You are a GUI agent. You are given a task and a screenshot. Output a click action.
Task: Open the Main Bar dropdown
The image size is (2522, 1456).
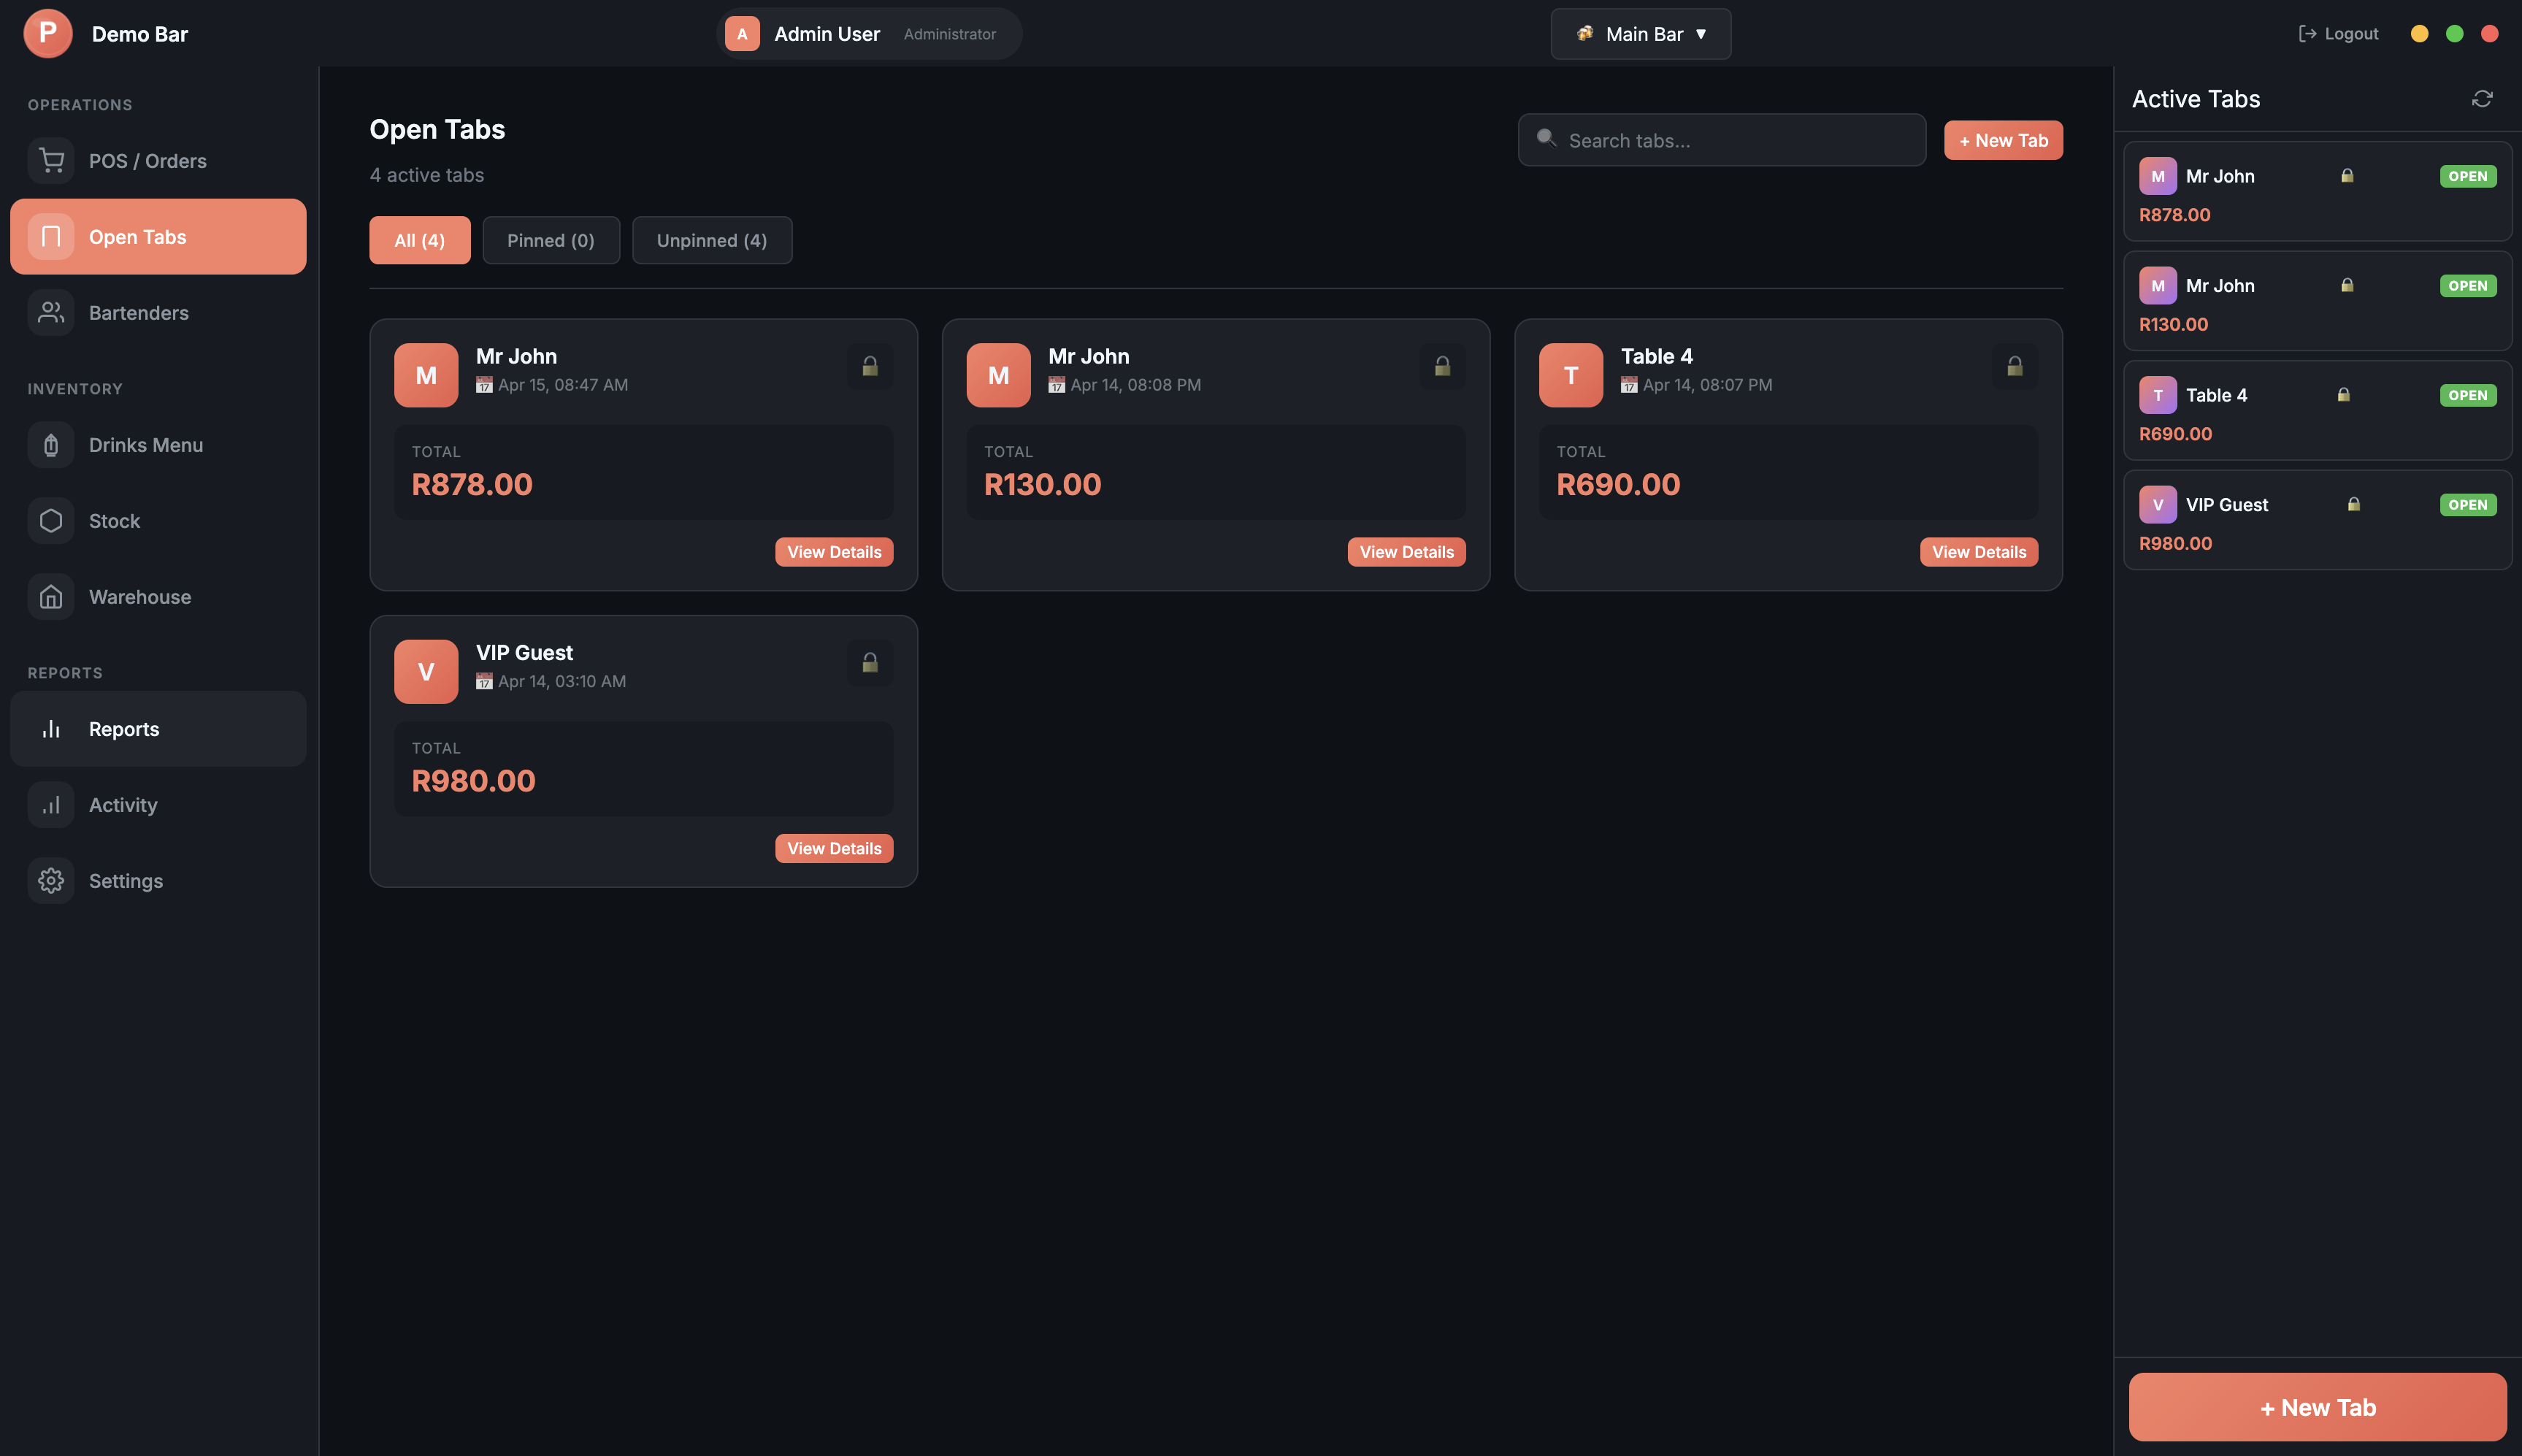[x=1639, y=33]
